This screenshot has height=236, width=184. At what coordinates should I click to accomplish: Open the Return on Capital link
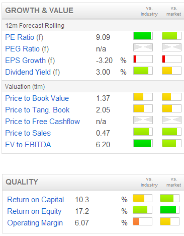click(36, 200)
